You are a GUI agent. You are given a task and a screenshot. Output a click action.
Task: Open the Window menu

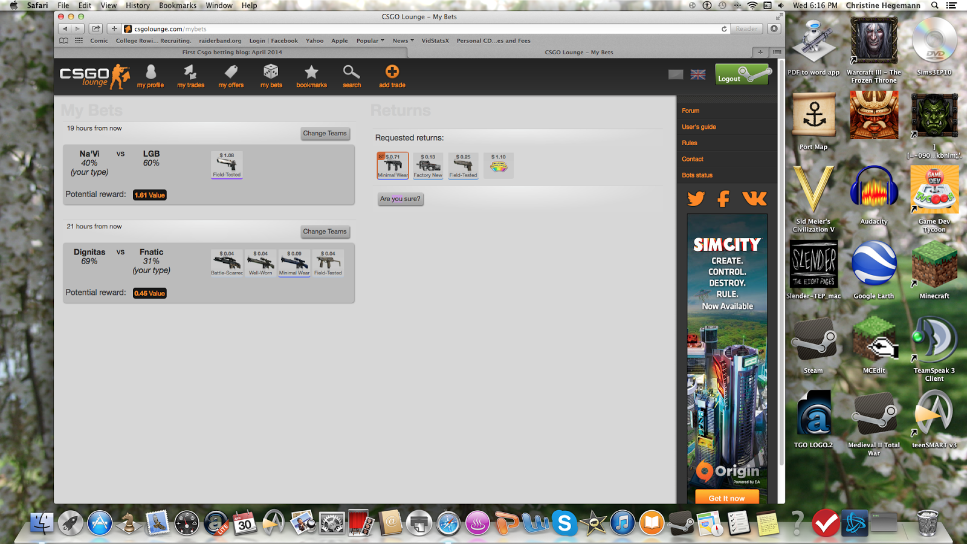pos(219,5)
